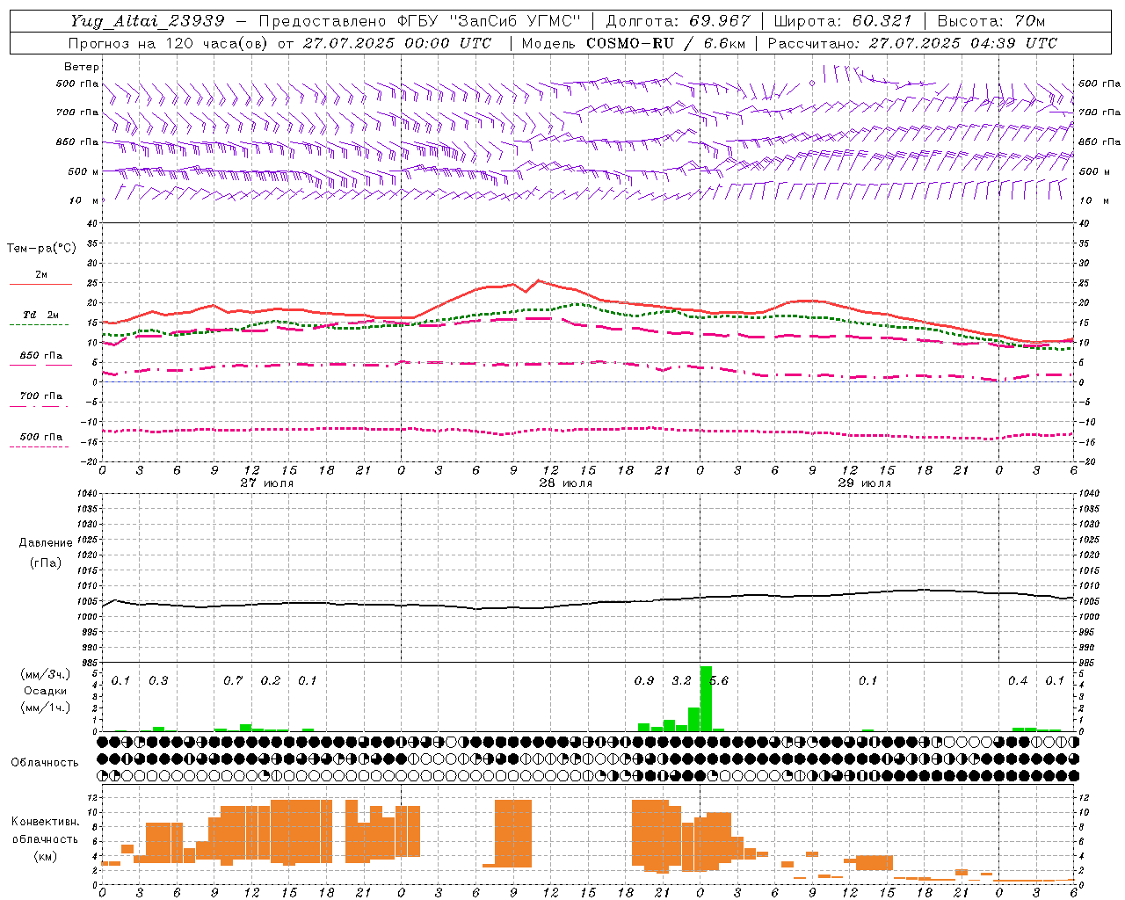1125x900 pixels.
Task: Click the latitude value "Широта: 60.321"
Action: tap(843, 20)
